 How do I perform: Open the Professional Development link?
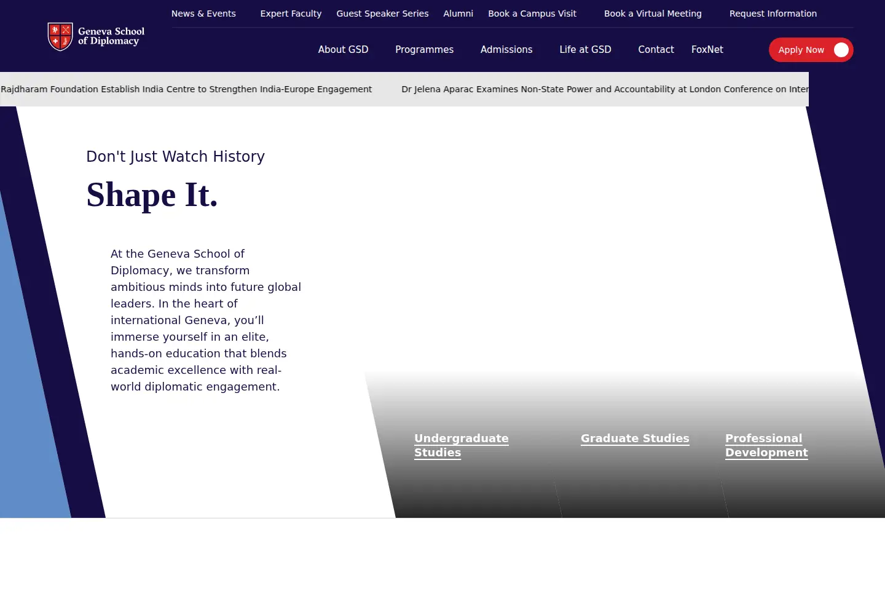pos(766,445)
